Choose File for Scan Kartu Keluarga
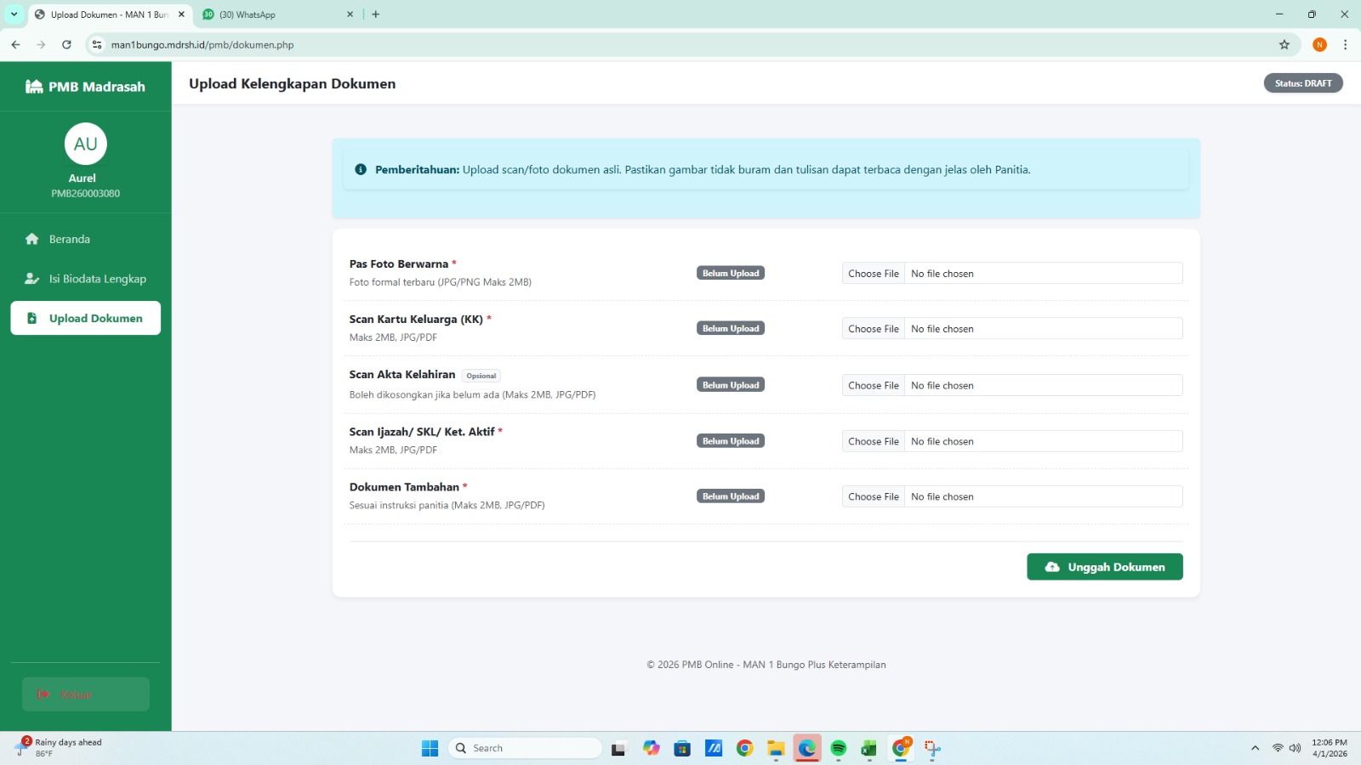Viewport: 1361px width, 765px height. (x=873, y=329)
